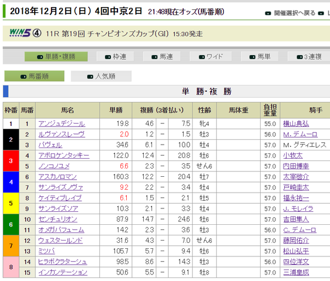Viewport: 330px width, 281px height.
Task: Open horse サンライズノヴァ link
Action: [x=60, y=187]
